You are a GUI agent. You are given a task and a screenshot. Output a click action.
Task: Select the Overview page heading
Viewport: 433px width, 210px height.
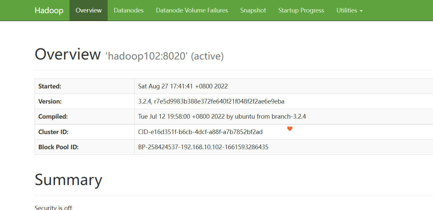click(68, 54)
